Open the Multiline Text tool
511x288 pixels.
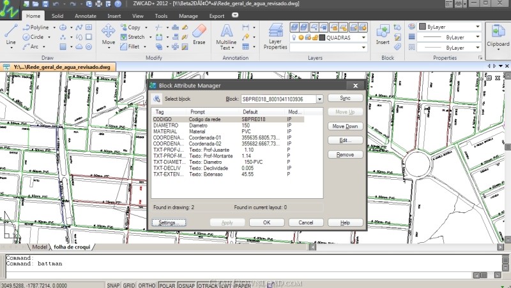[226, 37]
